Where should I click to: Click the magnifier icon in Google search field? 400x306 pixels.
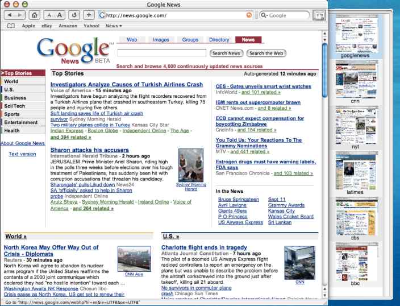(x=264, y=15)
